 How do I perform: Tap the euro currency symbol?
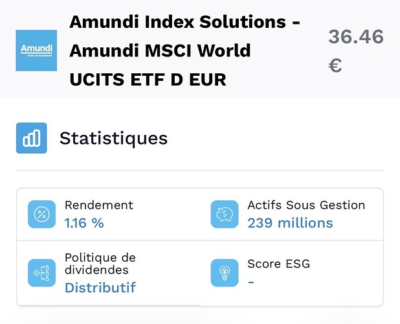[335, 65]
